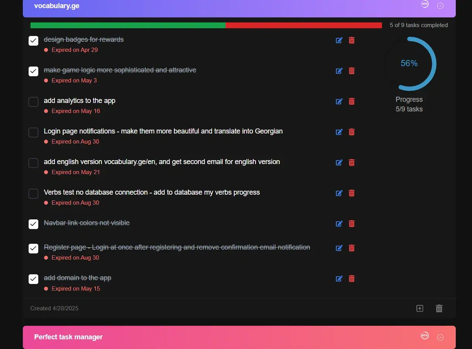Image resolution: width=472 pixels, height=349 pixels.
Task: Delete the 'Register page' task
Action: point(352,248)
